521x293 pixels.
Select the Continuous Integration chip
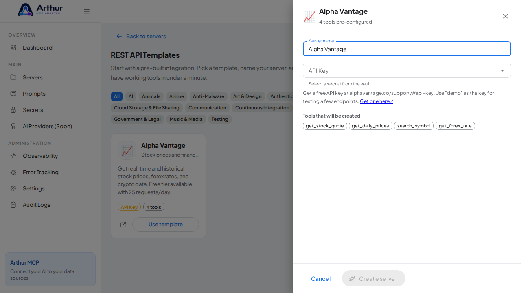pyautogui.click(x=262, y=108)
